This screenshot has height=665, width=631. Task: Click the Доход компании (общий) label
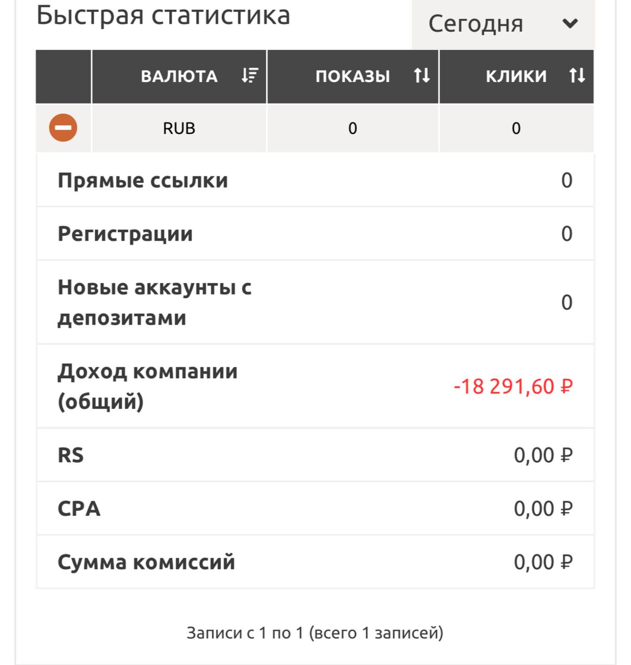click(147, 386)
